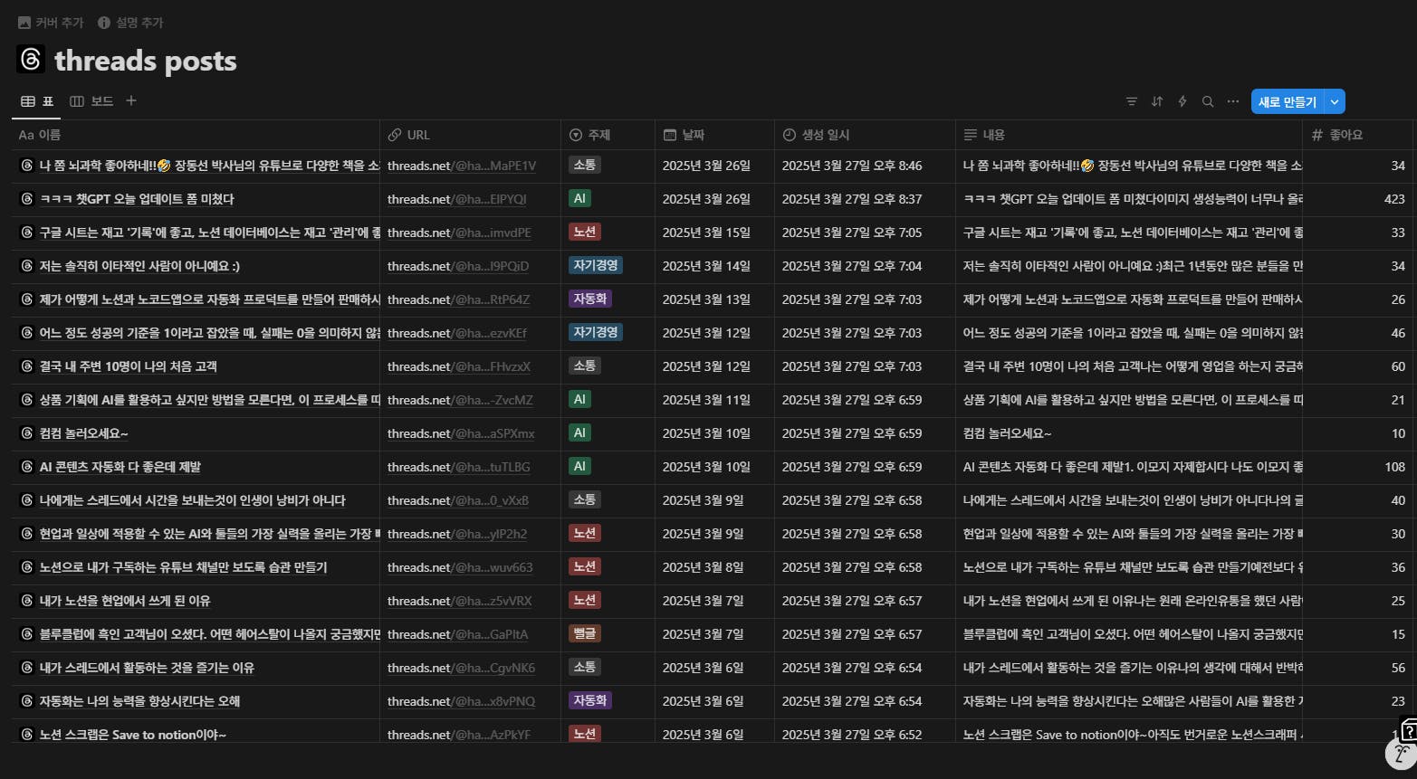
Task: Open the sort arrows icon
Action: (x=1157, y=101)
